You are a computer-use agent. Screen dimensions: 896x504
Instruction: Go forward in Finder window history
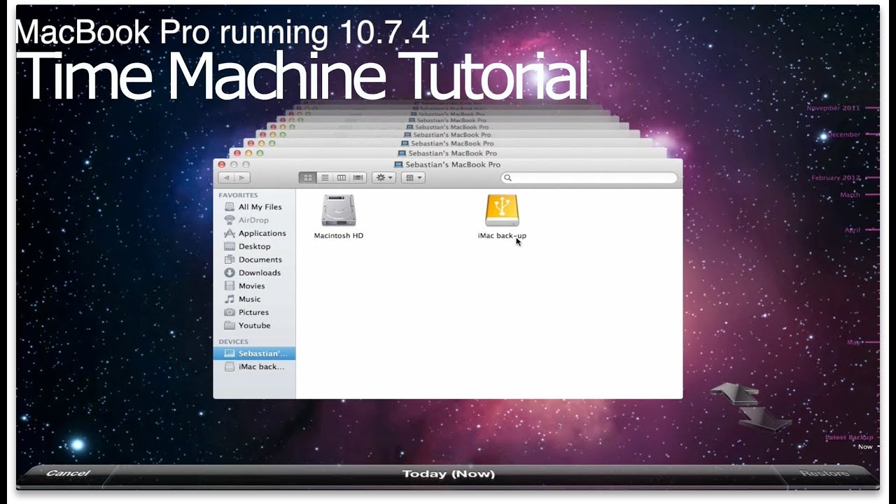coord(242,178)
